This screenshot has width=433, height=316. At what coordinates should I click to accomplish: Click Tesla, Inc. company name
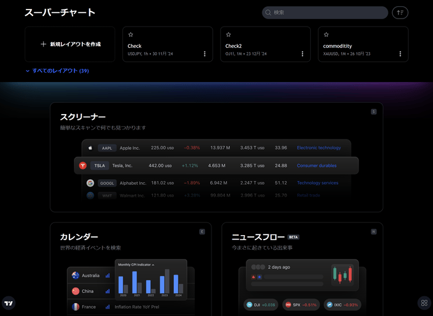coord(122,166)
